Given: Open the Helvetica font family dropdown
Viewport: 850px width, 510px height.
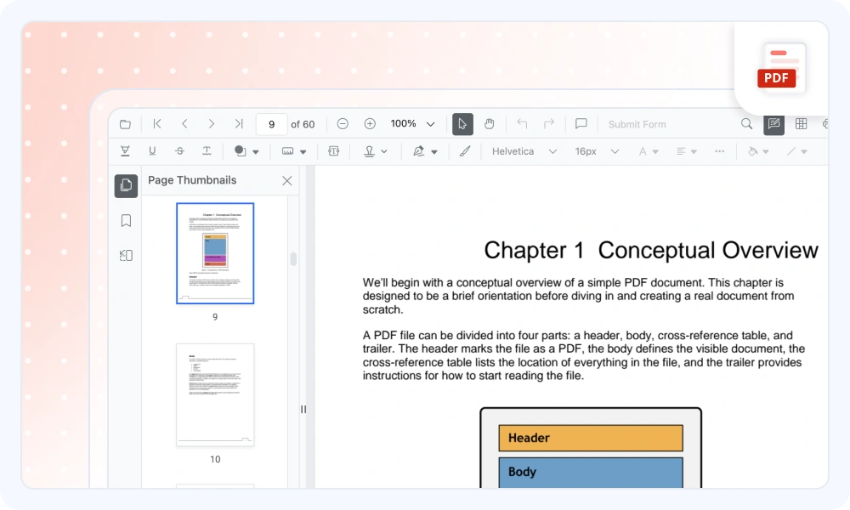Looking at the screenshot, I should point(524,151).
